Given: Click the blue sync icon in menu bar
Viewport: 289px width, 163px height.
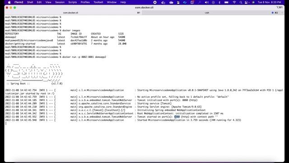Looking at the screenshot, I should (x=185, y=2).
